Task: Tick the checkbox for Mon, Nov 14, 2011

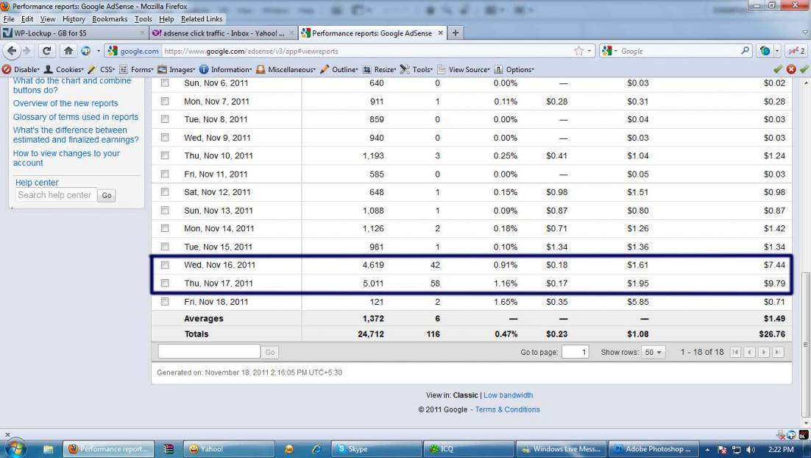Action: coord(164,228)
